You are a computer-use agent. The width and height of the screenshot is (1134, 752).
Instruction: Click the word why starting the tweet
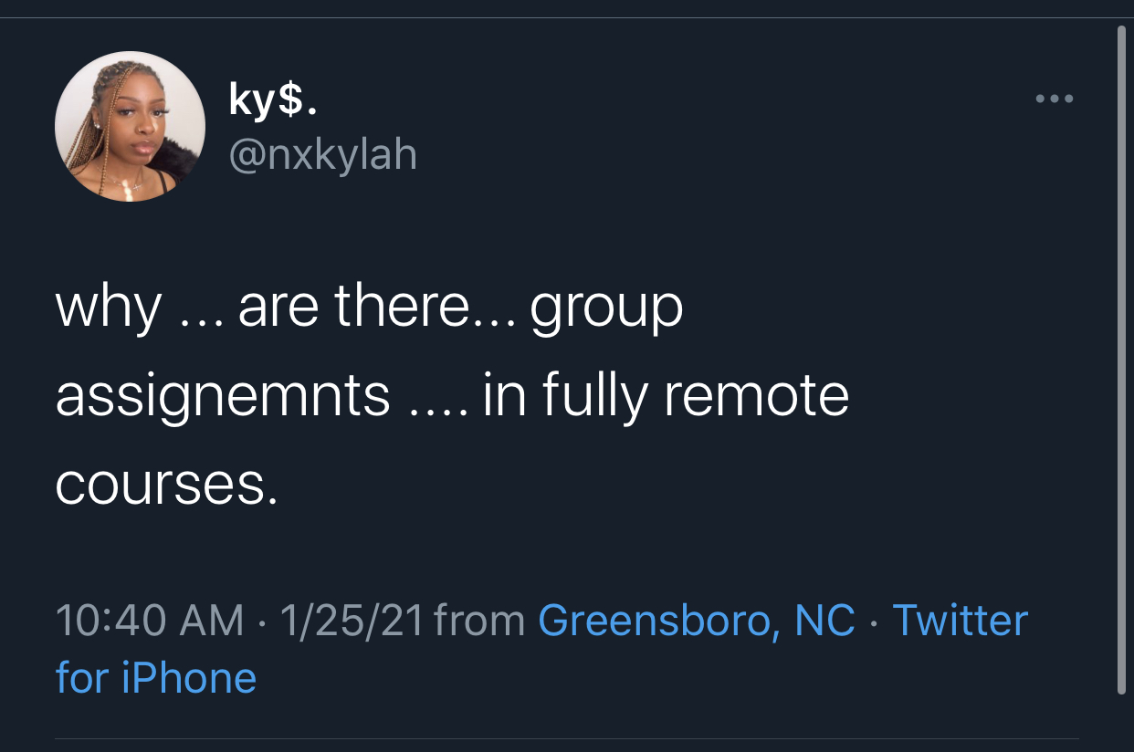108,308
